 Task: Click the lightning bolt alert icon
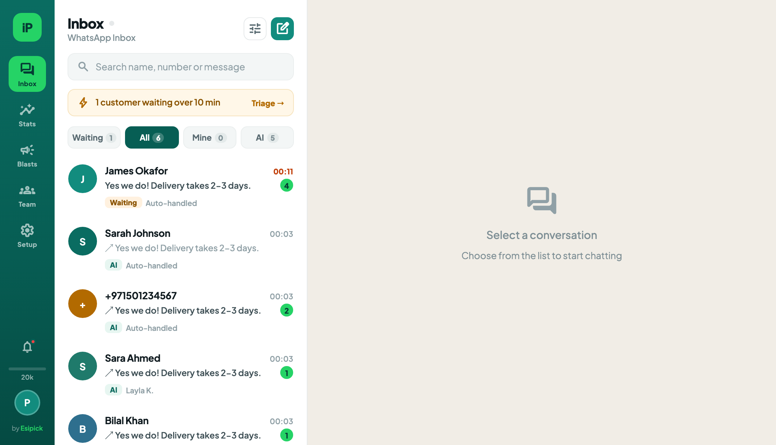83,103
